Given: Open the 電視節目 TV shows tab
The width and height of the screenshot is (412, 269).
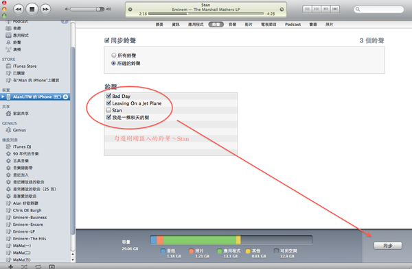Looking at the screenshot, I should coord(268,25).
